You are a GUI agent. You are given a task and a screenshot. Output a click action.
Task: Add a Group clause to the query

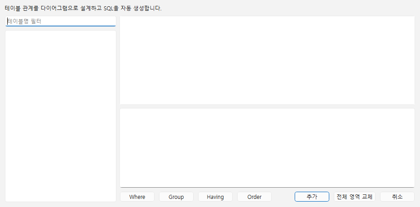pyautogui.click(x=176, y=197)
